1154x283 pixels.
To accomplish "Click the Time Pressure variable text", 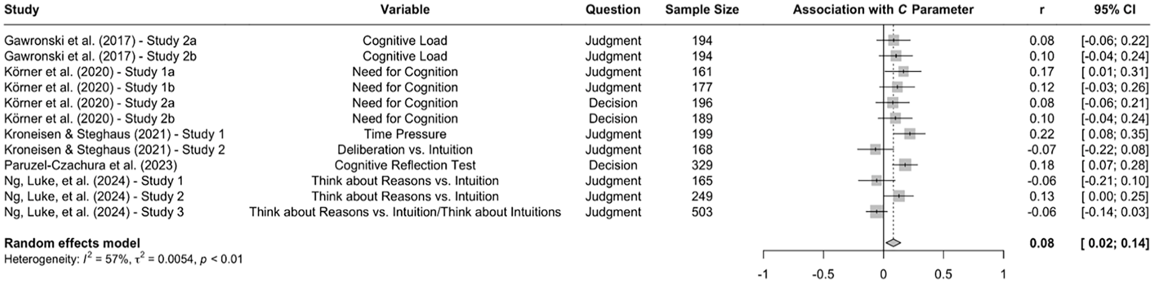I will 405,134.
